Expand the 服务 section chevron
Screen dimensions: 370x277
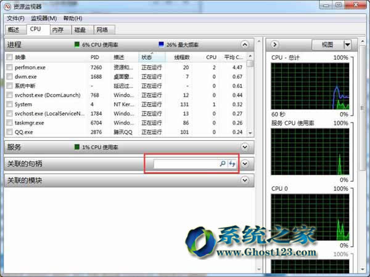coord(245,147)
